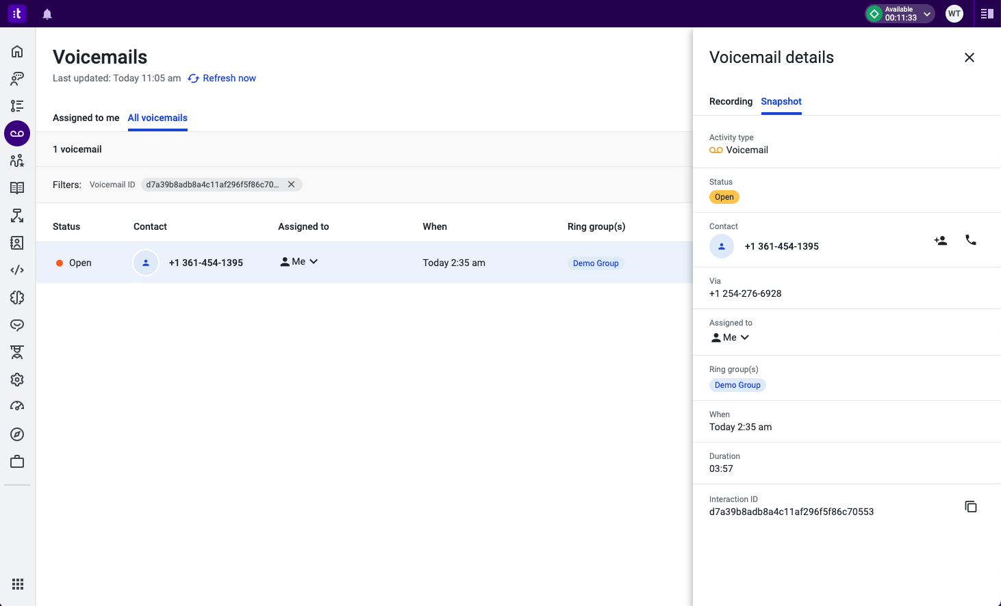Remove the Voicemail ID filter chip
The width and height of the screenshot is (1001, 606).
(291, 185)
